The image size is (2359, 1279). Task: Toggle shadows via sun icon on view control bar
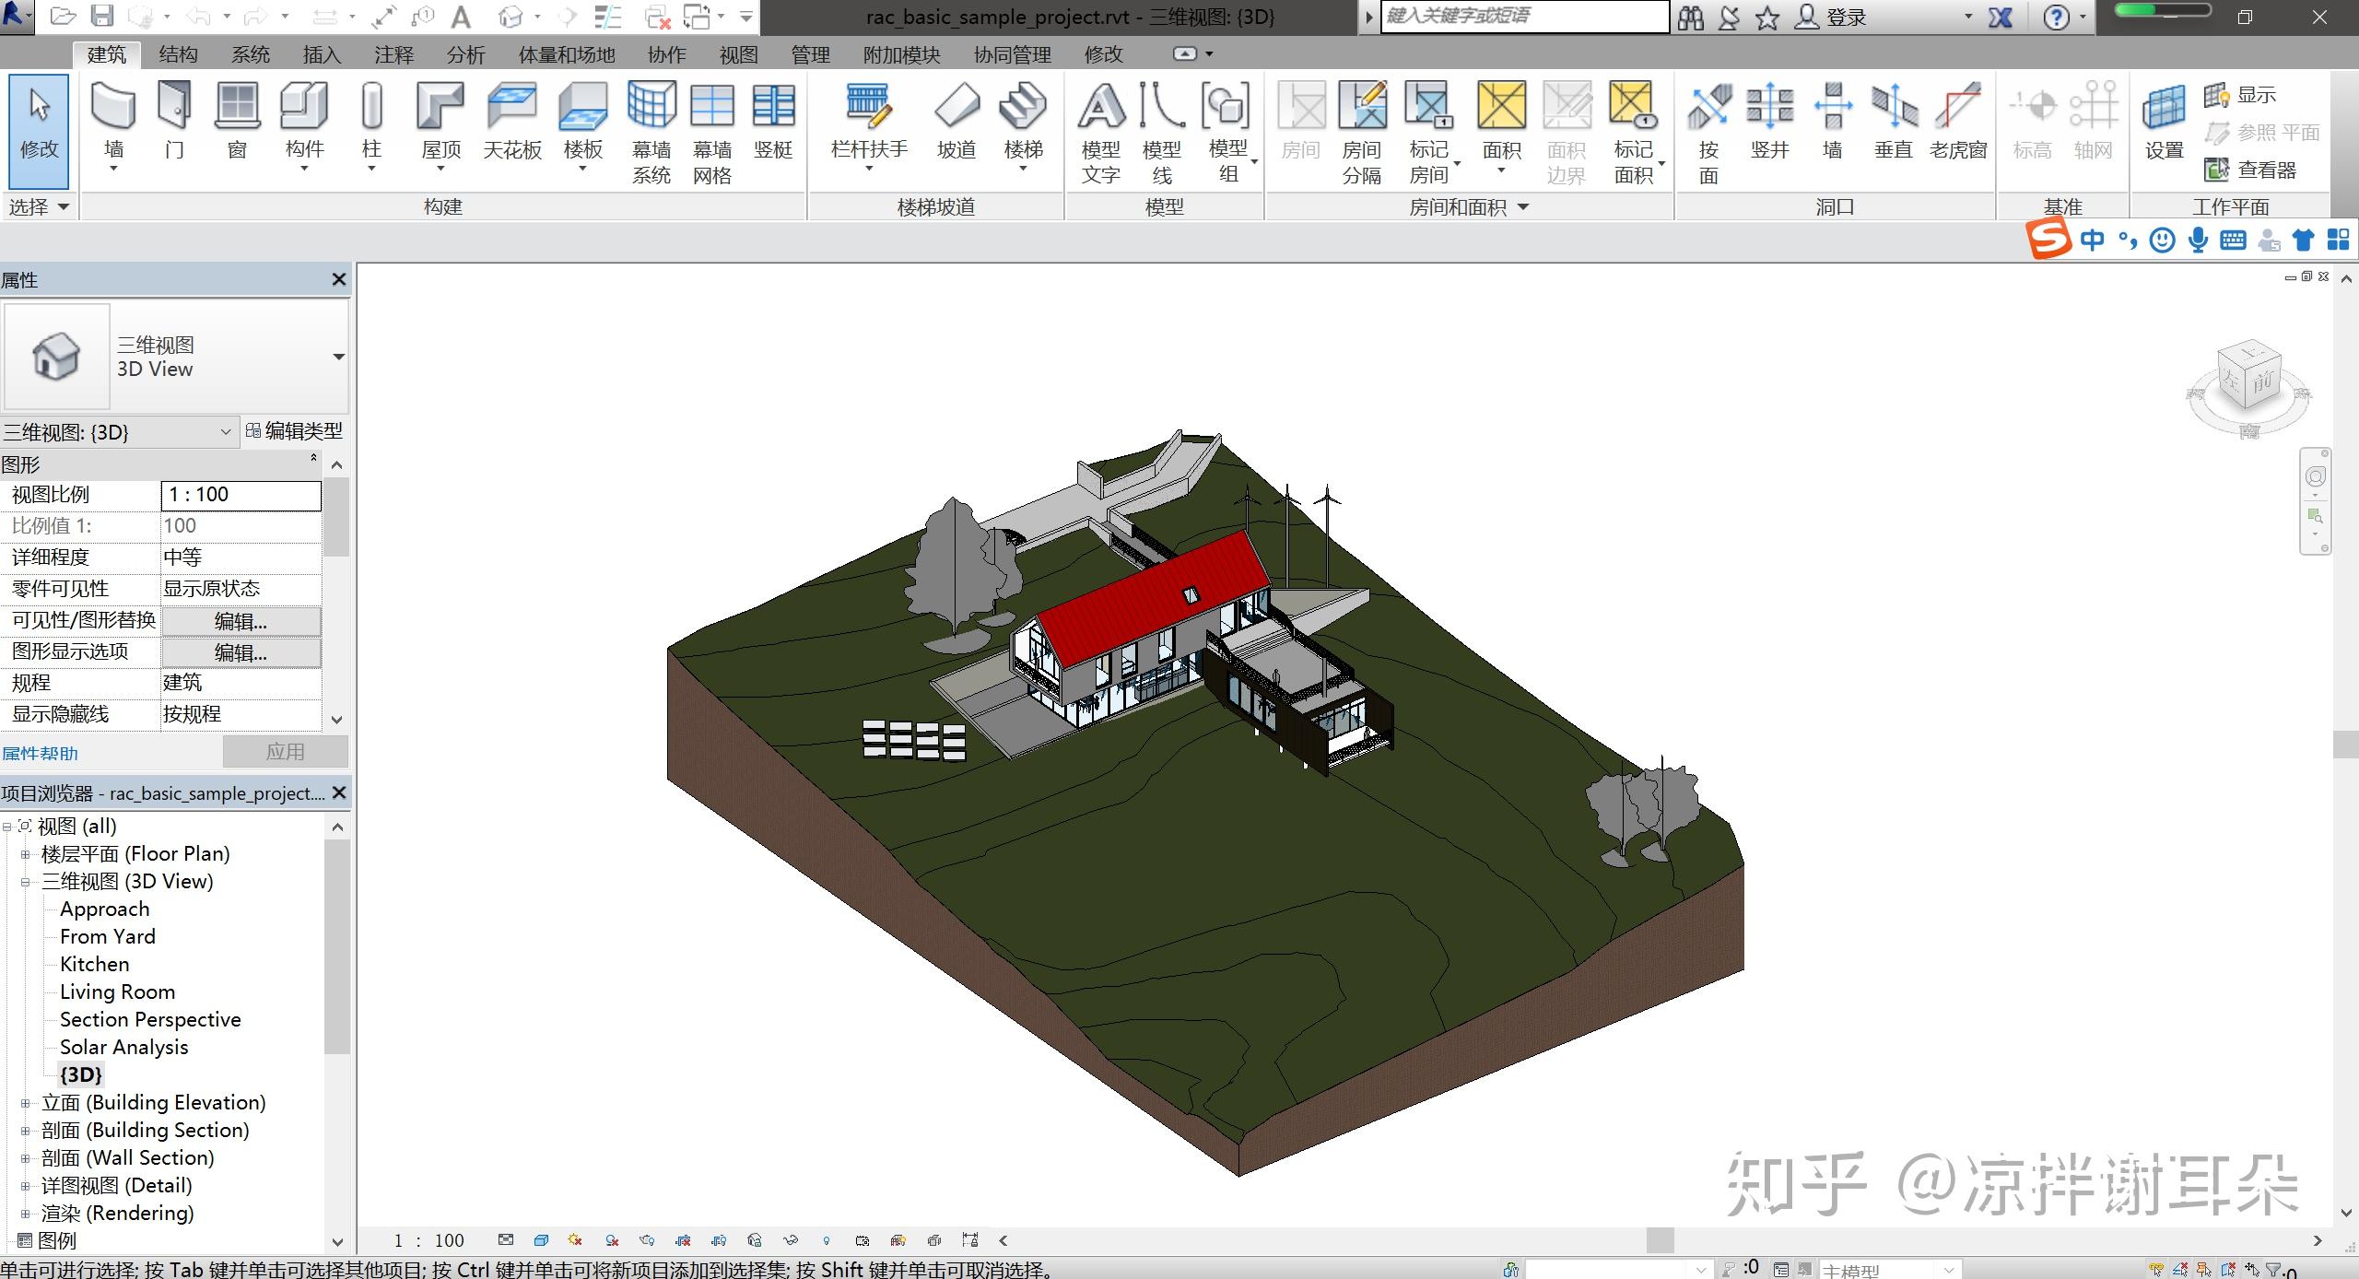(577, 1240)
